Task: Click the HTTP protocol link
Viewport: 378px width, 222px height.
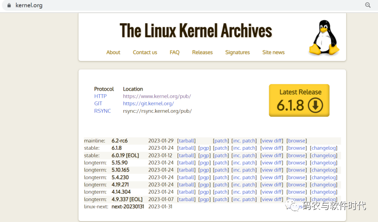Action: pyautogui.click(x=100, y=96)
